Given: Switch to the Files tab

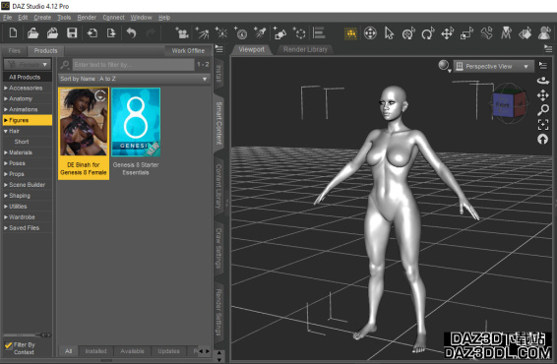Looking at the screenshot, I should click(14, 51).
